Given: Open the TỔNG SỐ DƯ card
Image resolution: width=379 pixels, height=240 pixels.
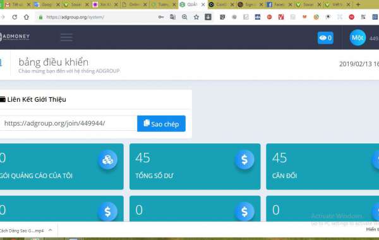Looking at the screenshot, I should tap(195, 167).
